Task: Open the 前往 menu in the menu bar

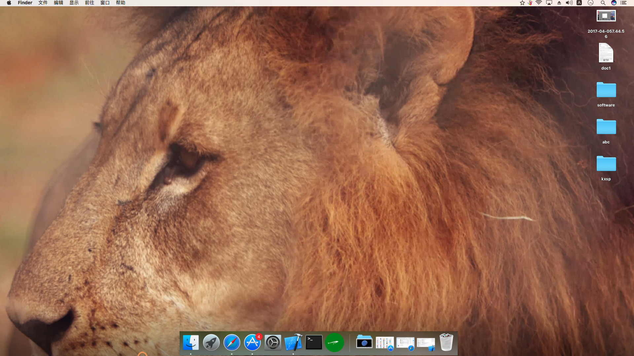Action: click(89, 3)
